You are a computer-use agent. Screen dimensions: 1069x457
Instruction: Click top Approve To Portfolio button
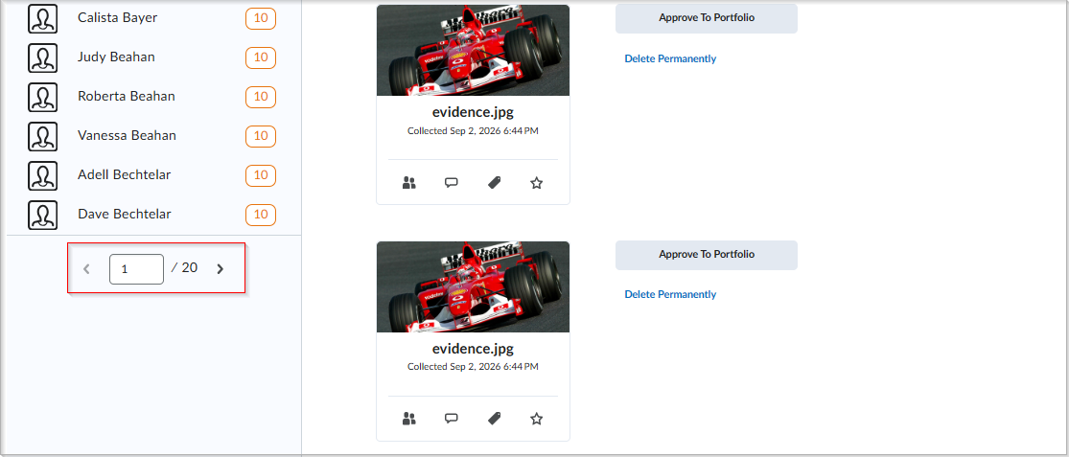click(707, 18)
